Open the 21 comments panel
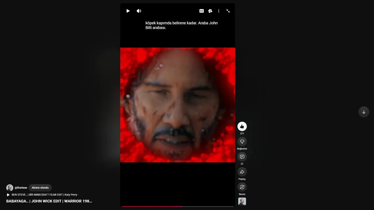The image size is (374, 210). pyautogui.click(x=242, y=157)
